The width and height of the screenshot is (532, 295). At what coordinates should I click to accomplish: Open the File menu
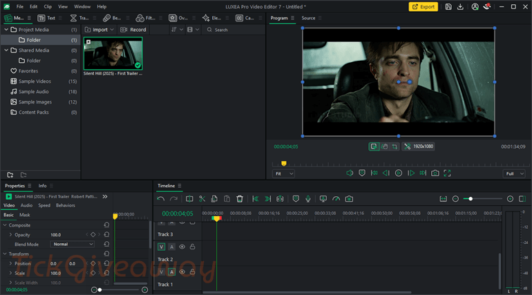coord(20,6)
